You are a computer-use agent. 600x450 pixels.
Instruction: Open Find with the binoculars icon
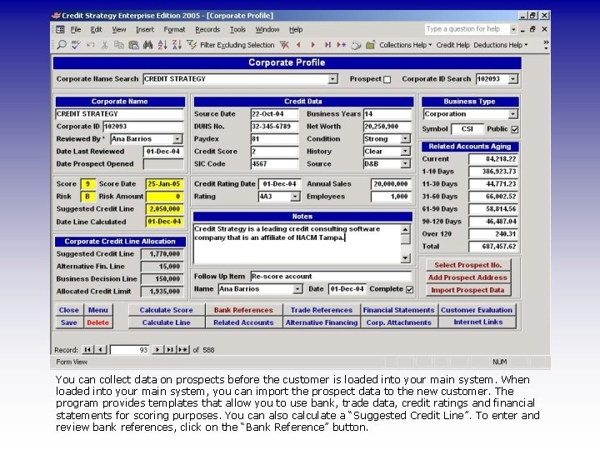click(x=147, y=45)
